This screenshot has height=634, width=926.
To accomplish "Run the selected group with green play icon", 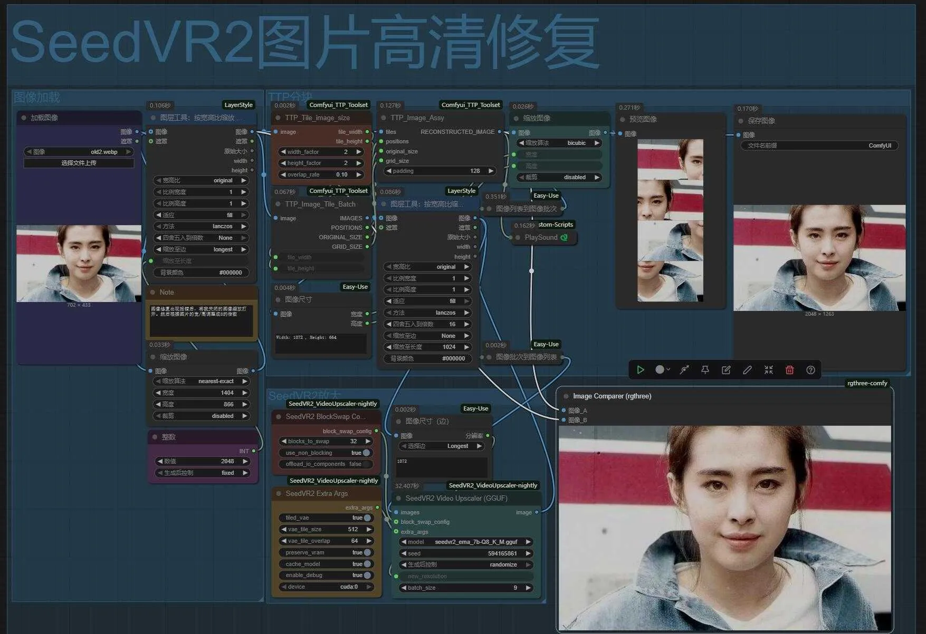I will (641, 370).
